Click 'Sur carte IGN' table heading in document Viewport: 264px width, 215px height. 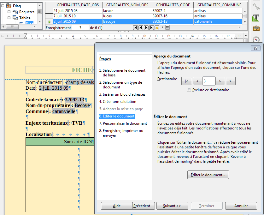click(78, 142)
